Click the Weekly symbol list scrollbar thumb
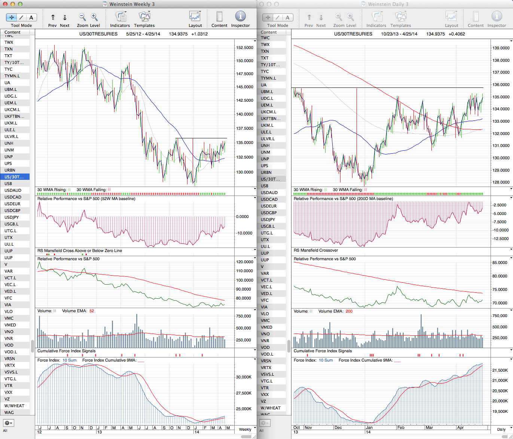The width and height of the screenshot is (513, 439). (33, 346)
